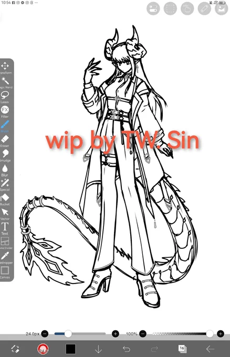Select the Smudge tool
The width and height of the screenshot is (230, 357).
point(5,156)
